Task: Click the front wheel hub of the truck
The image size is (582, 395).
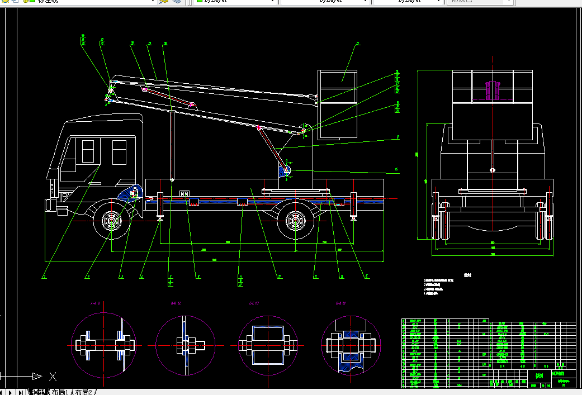Action: (111, 221)
